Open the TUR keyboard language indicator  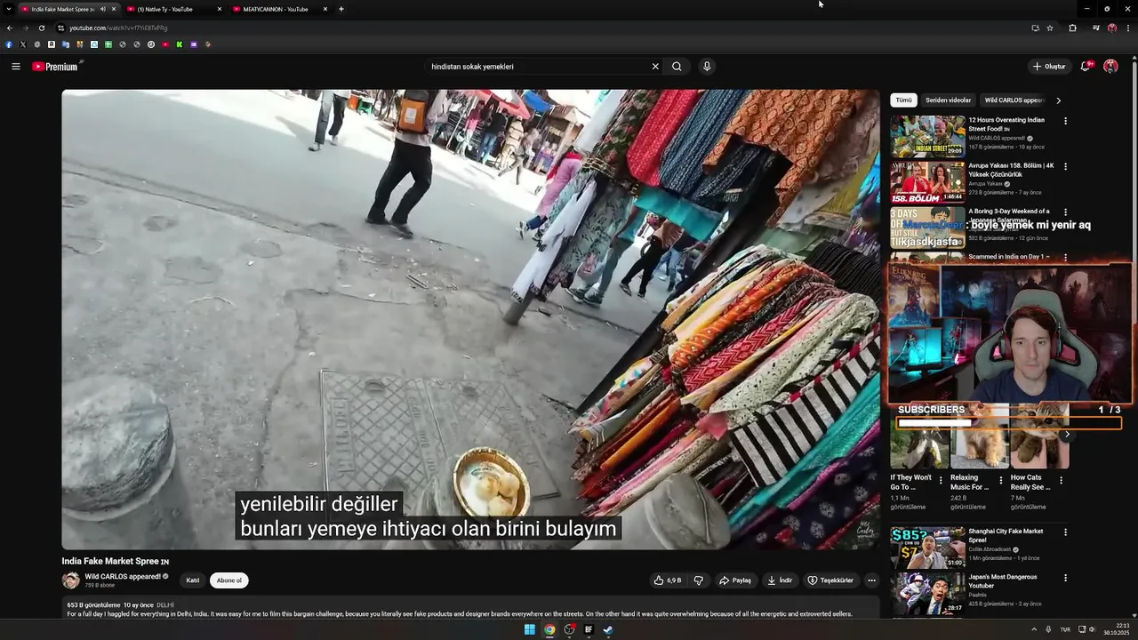[1065, 629]
